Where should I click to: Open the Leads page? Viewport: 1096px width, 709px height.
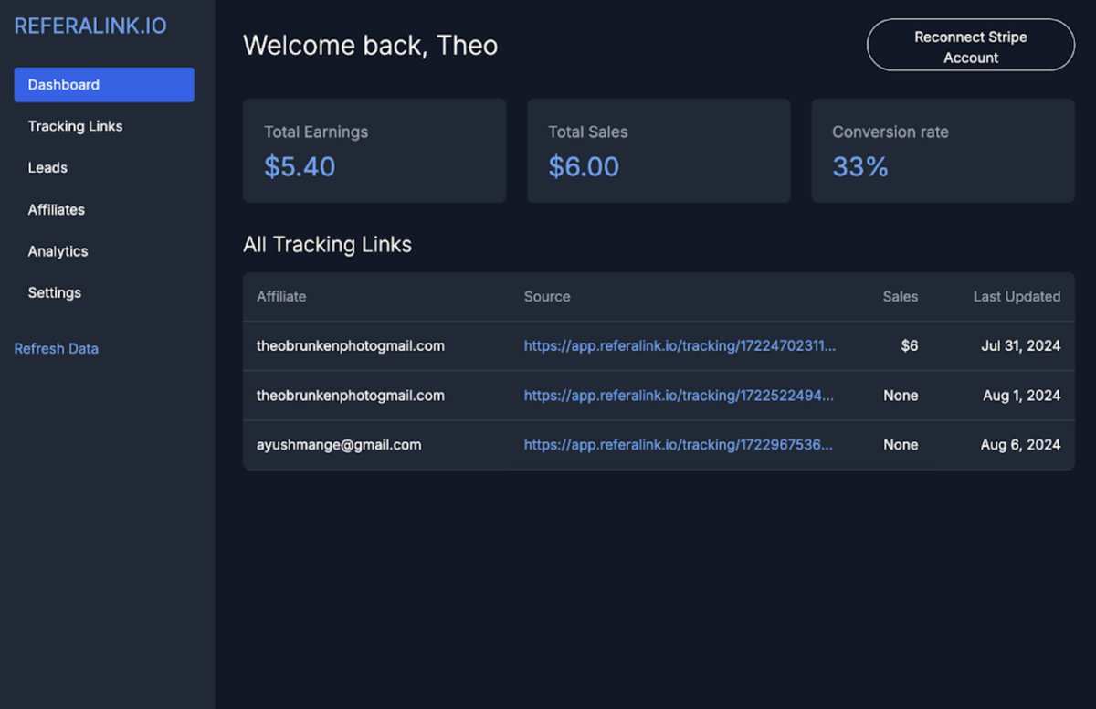tap(47, 168)
